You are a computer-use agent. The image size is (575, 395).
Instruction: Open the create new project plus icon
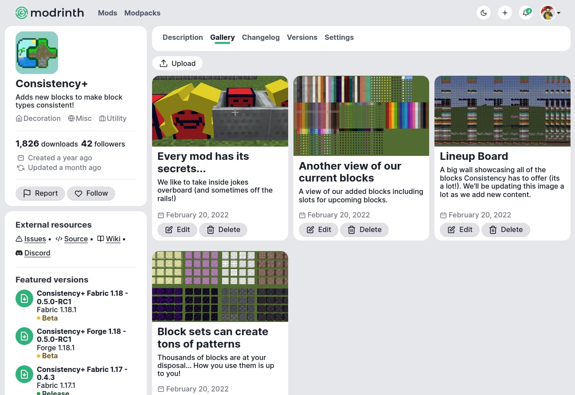tap(505, 12)
